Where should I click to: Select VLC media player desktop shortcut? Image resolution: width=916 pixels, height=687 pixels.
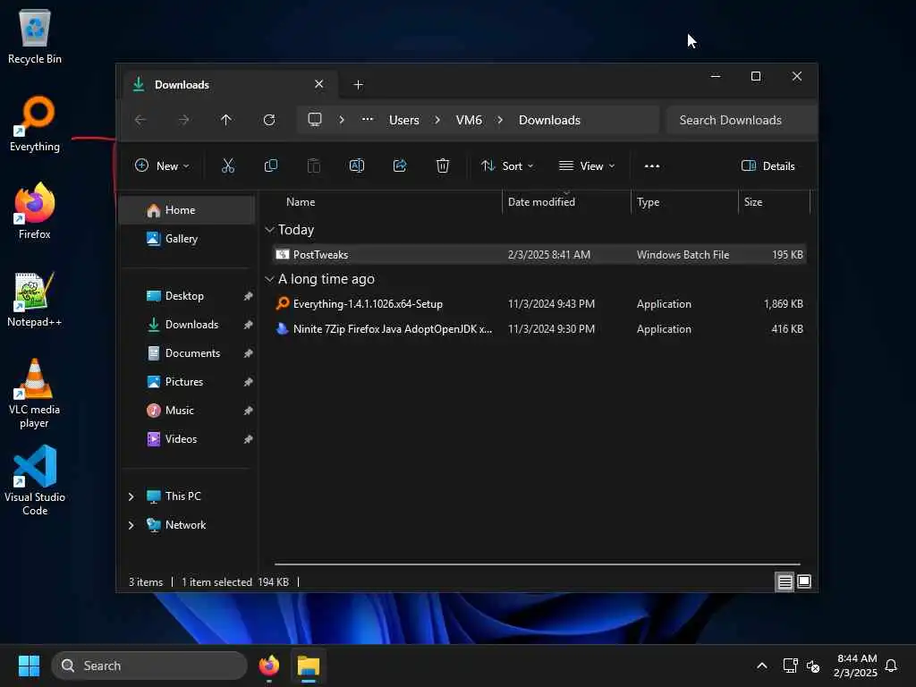35,394
